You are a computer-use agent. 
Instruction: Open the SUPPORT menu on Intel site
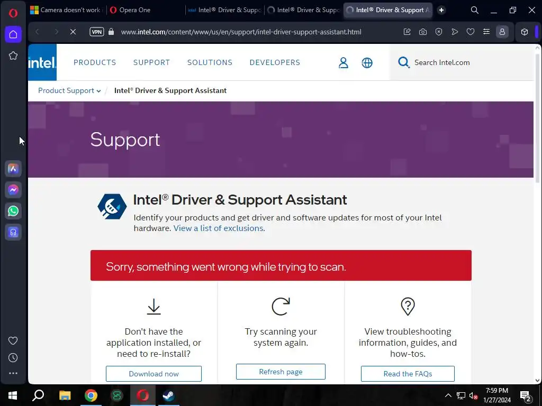(x=151, y=62)
